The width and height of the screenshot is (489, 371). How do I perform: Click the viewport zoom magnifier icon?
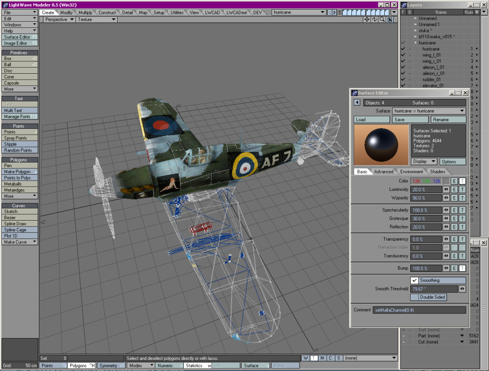[x=382, y=20]
